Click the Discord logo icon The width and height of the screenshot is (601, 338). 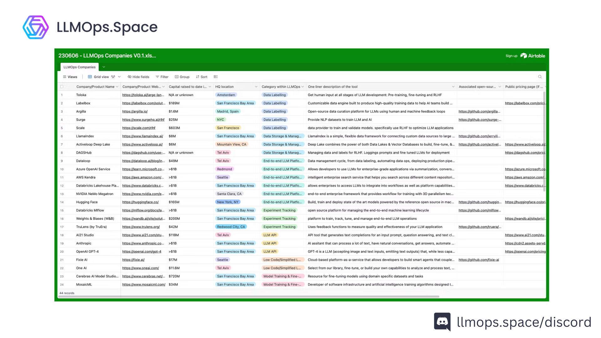pyautogui.click(x=442, y=322)
